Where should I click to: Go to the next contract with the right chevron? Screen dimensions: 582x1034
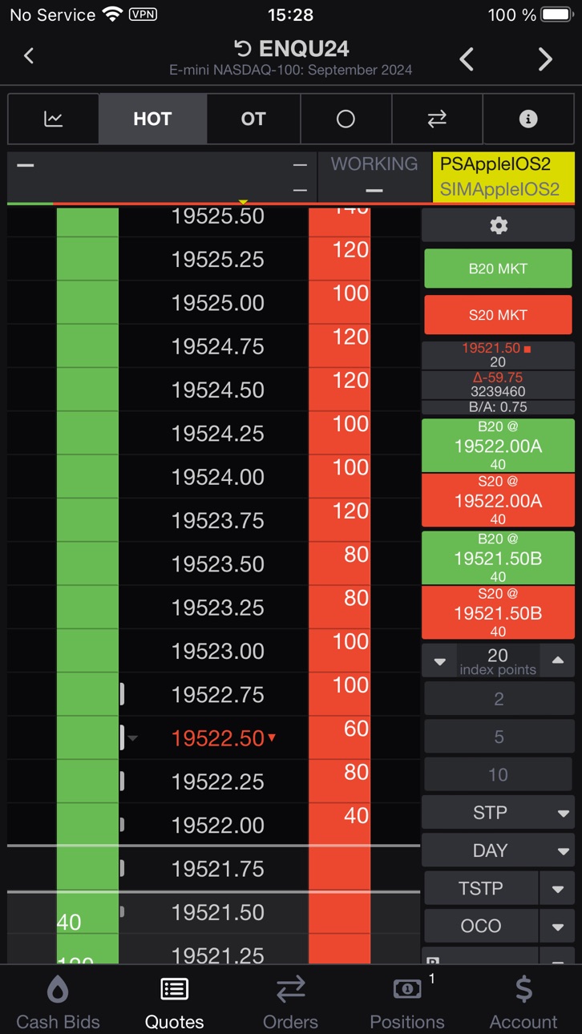click(545, 59)
